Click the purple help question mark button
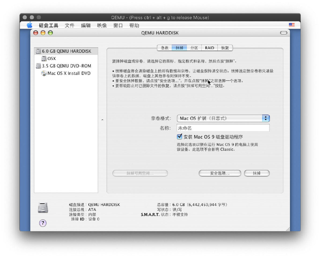This screenshot has height=257, width=320. (x=43, y=223)
